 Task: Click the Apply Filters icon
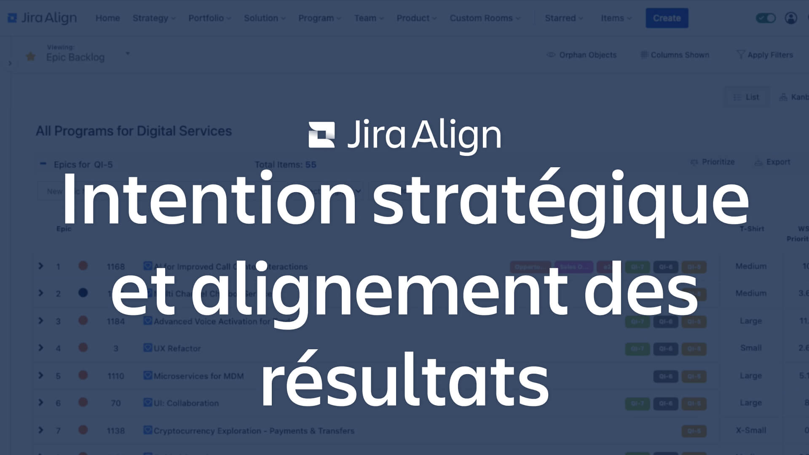741,54
